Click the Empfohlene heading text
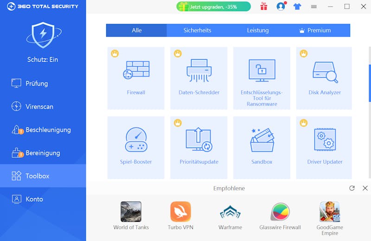 [229, 188]
